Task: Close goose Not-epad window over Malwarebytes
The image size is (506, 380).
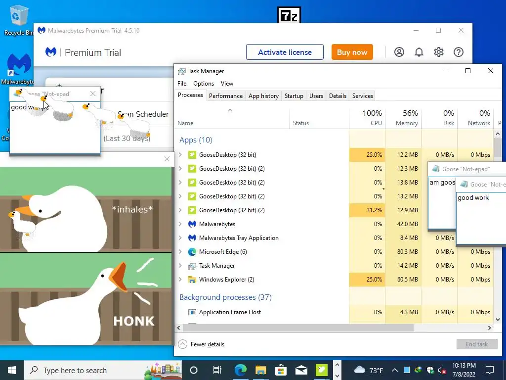Action: pos(93,94)
